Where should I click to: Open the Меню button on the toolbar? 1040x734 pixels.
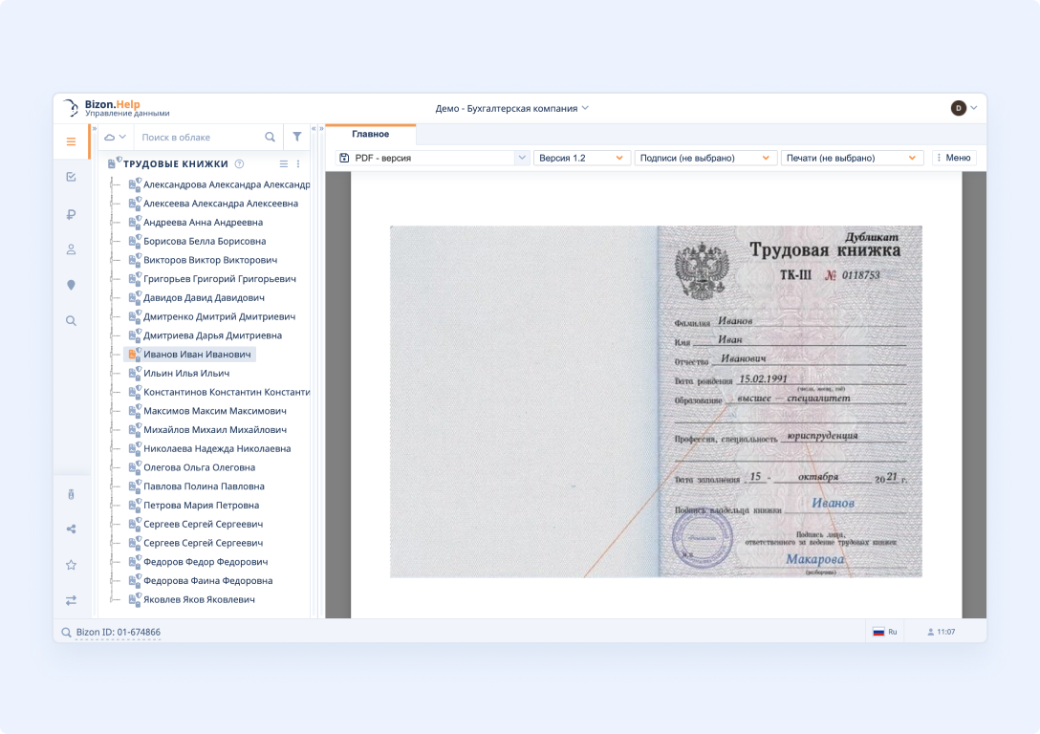click(x=956, y=158)
